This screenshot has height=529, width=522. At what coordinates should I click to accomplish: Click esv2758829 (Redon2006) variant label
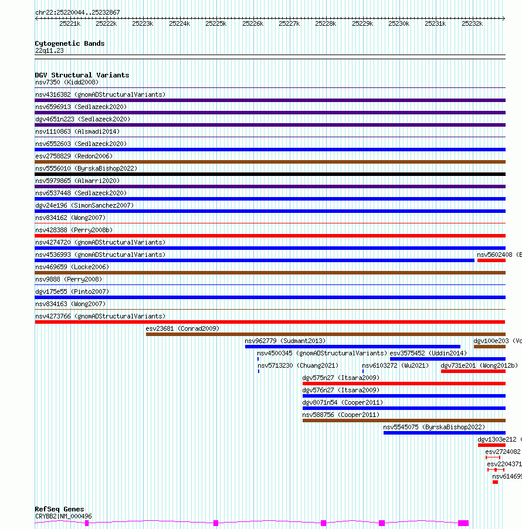tap(74, 156)
